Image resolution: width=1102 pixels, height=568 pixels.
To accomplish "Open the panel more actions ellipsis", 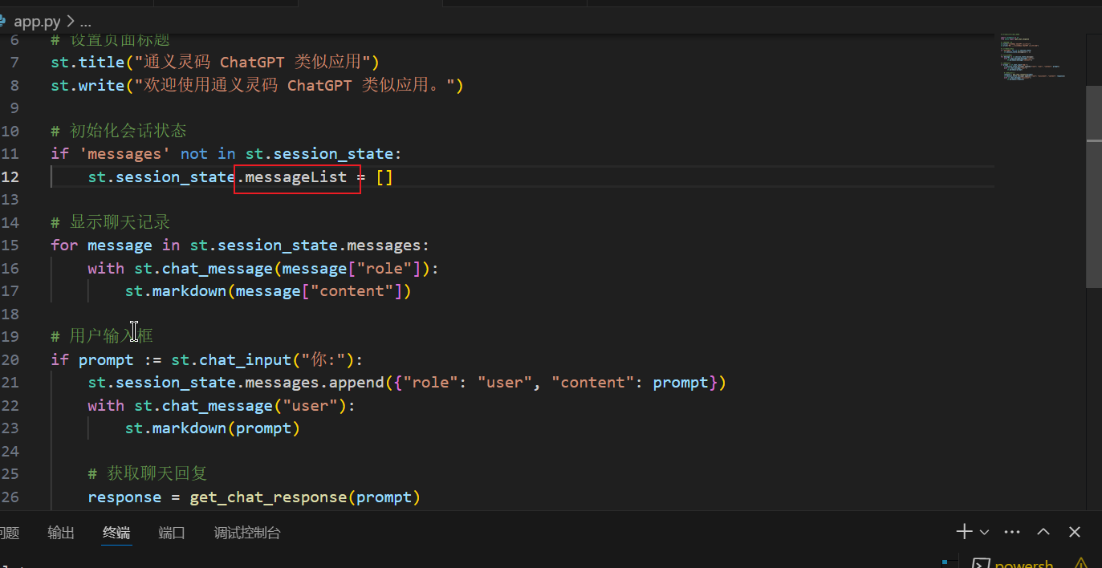I will pyautogui.click(x=1012, y=532).
